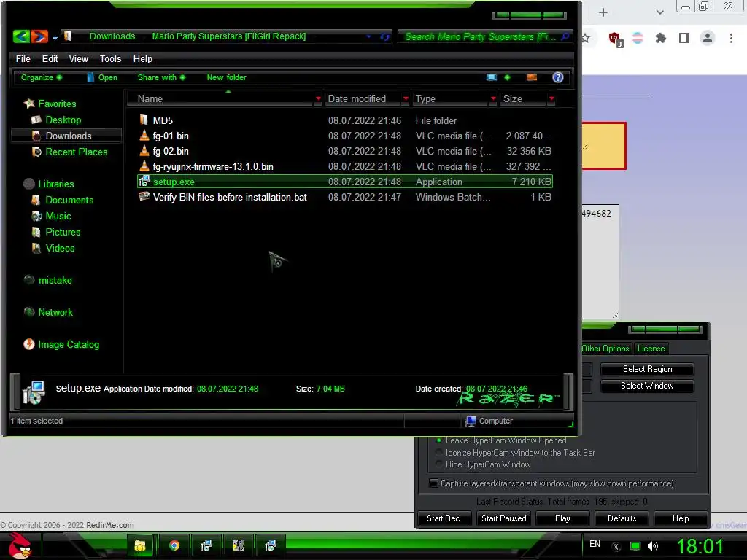The image size is (747, 560).
Task: Open the Date modified column filter arrow
Action: pyautogui.click(x=406, y=98)
